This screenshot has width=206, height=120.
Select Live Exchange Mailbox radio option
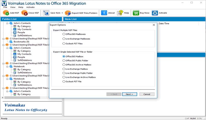(x=64, y=69)
